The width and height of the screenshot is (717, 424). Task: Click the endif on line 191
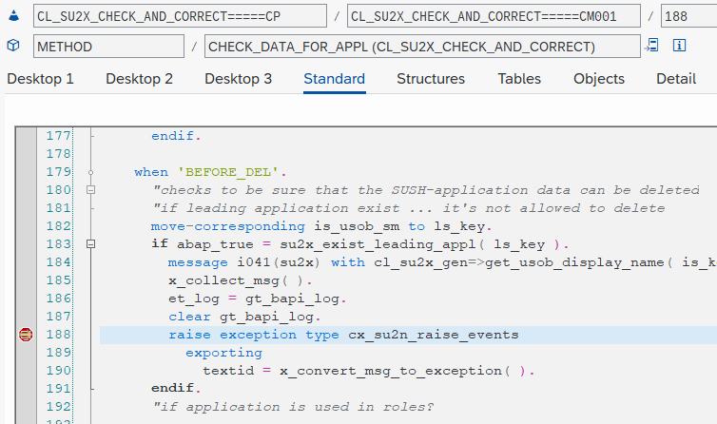tap(176, 388)
